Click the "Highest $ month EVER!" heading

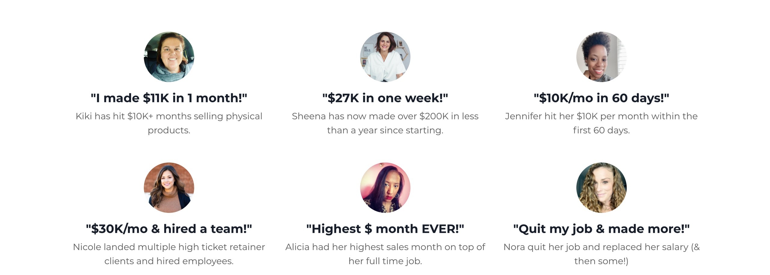385,229
